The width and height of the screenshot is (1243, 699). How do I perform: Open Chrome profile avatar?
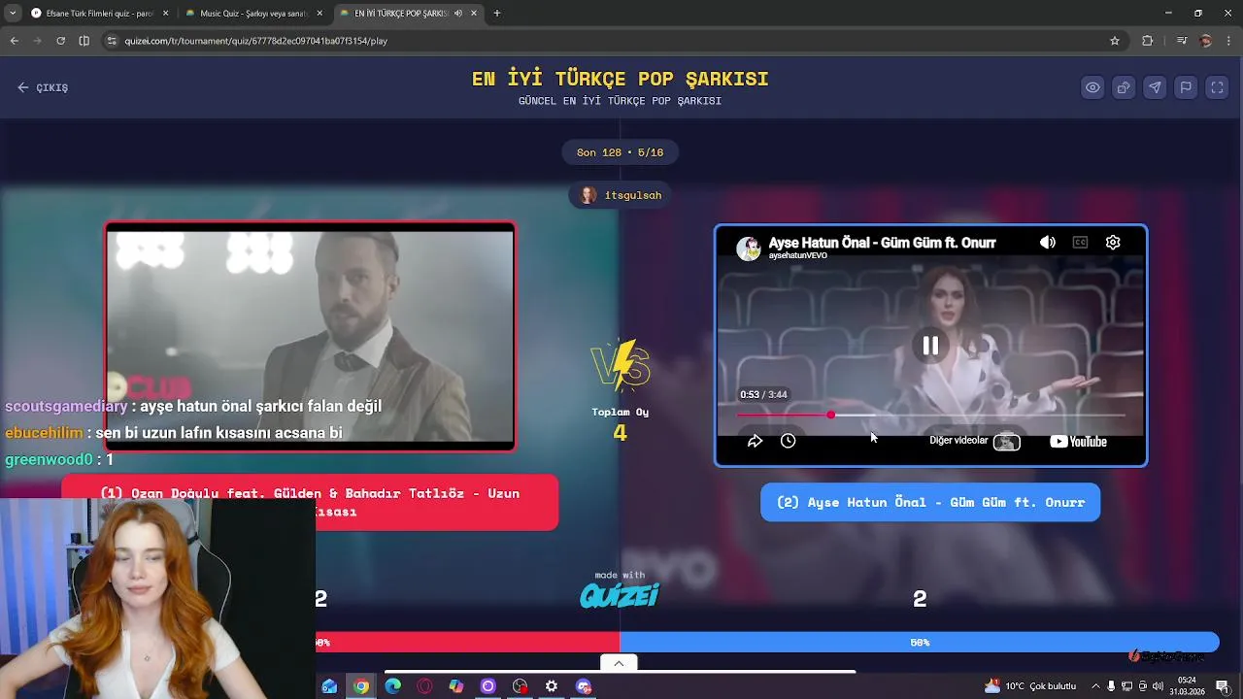point(1205,41)
